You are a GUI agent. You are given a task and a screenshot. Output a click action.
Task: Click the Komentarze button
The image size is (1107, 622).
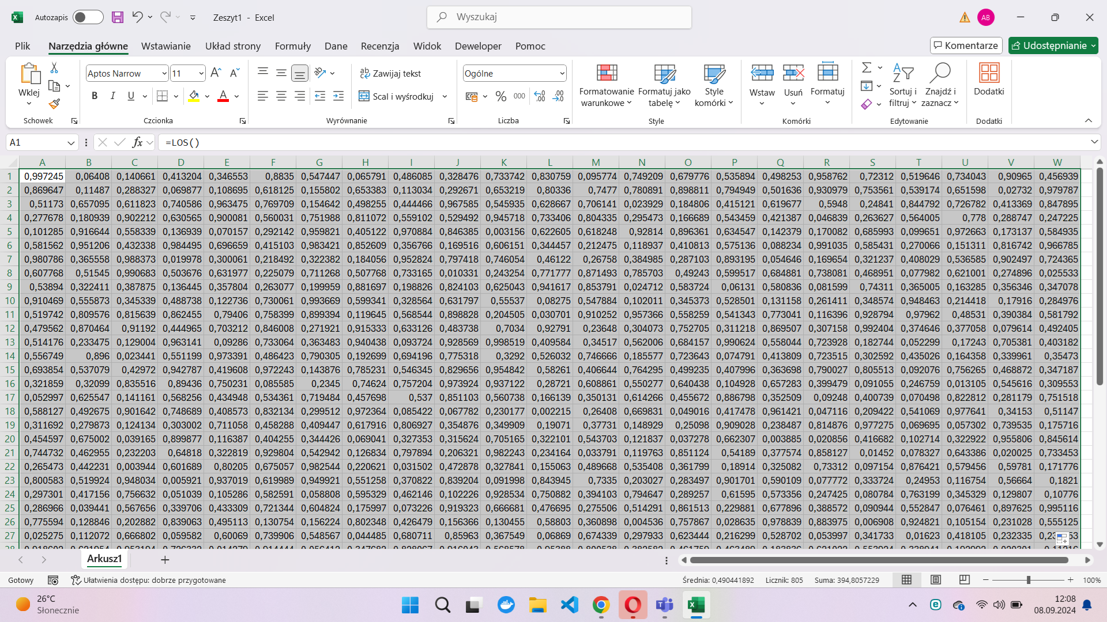(x=966, y=45)
